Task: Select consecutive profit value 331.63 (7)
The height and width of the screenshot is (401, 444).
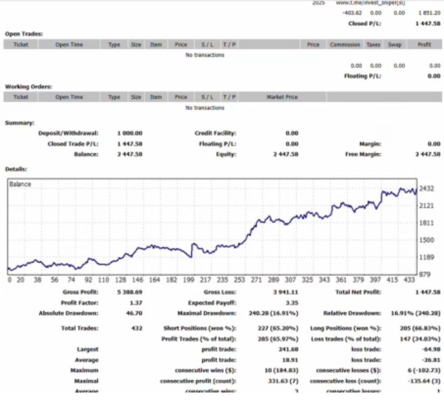Action: click(283, 381)
